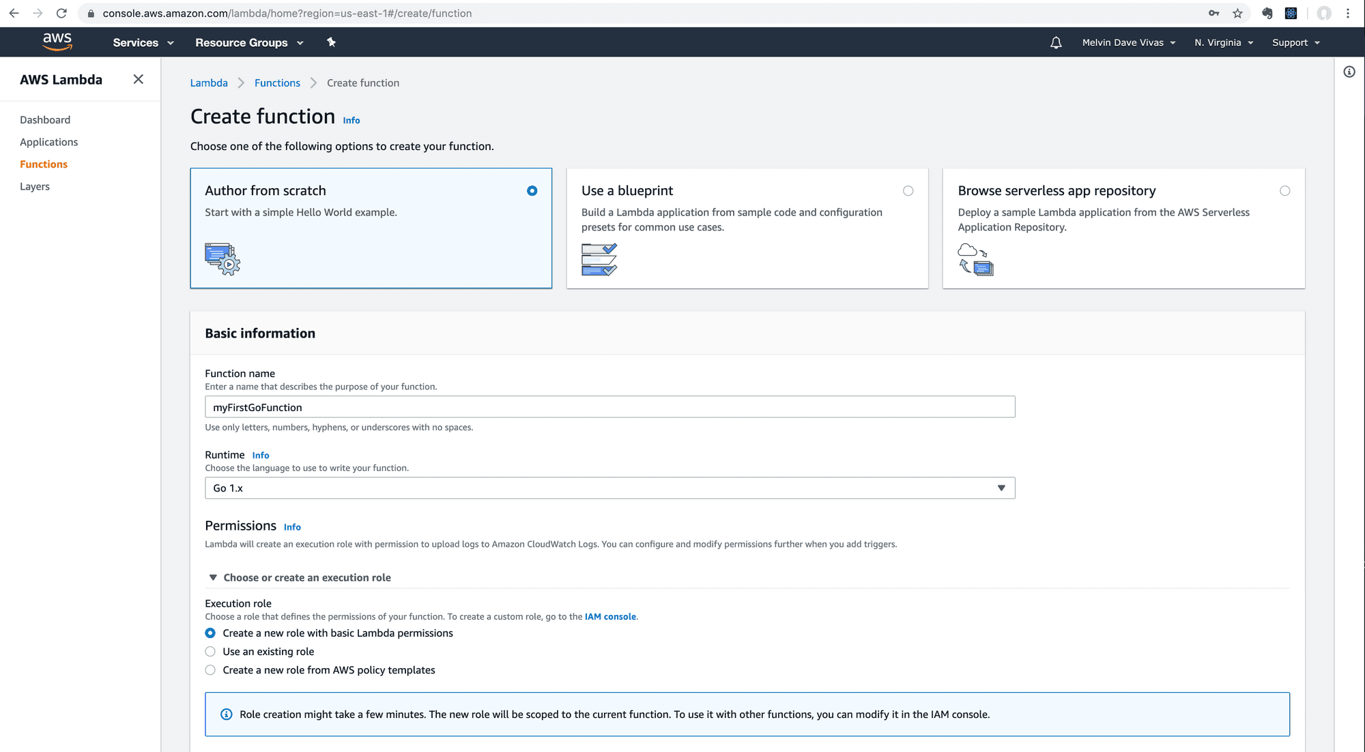Click the browser forward arrow

pyautogui.click(x=38, y=13)
